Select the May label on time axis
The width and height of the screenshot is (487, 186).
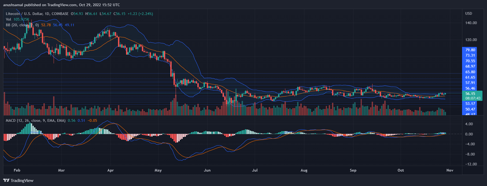[x=158, y=170]
